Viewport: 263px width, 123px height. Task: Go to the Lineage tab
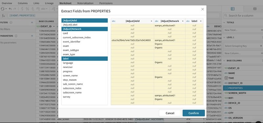click(49, 3)
